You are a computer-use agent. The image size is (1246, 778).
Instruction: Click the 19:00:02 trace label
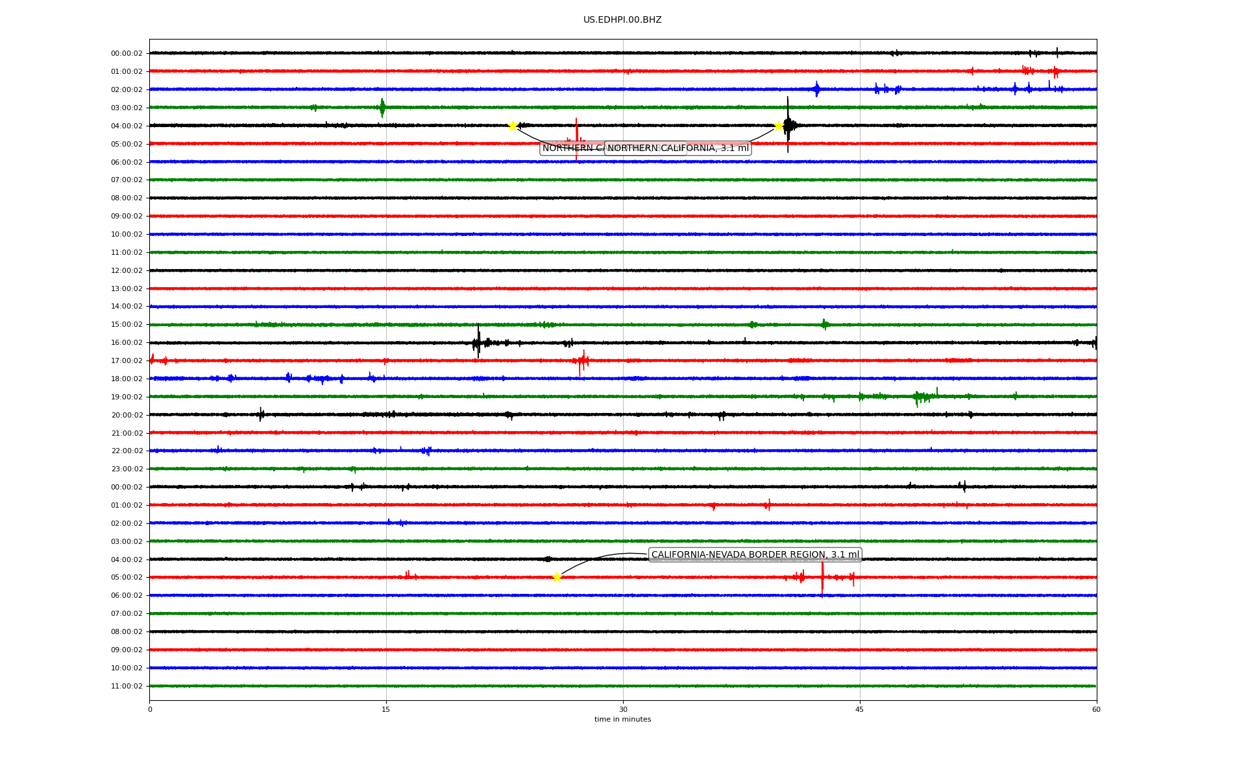point(127,397)
